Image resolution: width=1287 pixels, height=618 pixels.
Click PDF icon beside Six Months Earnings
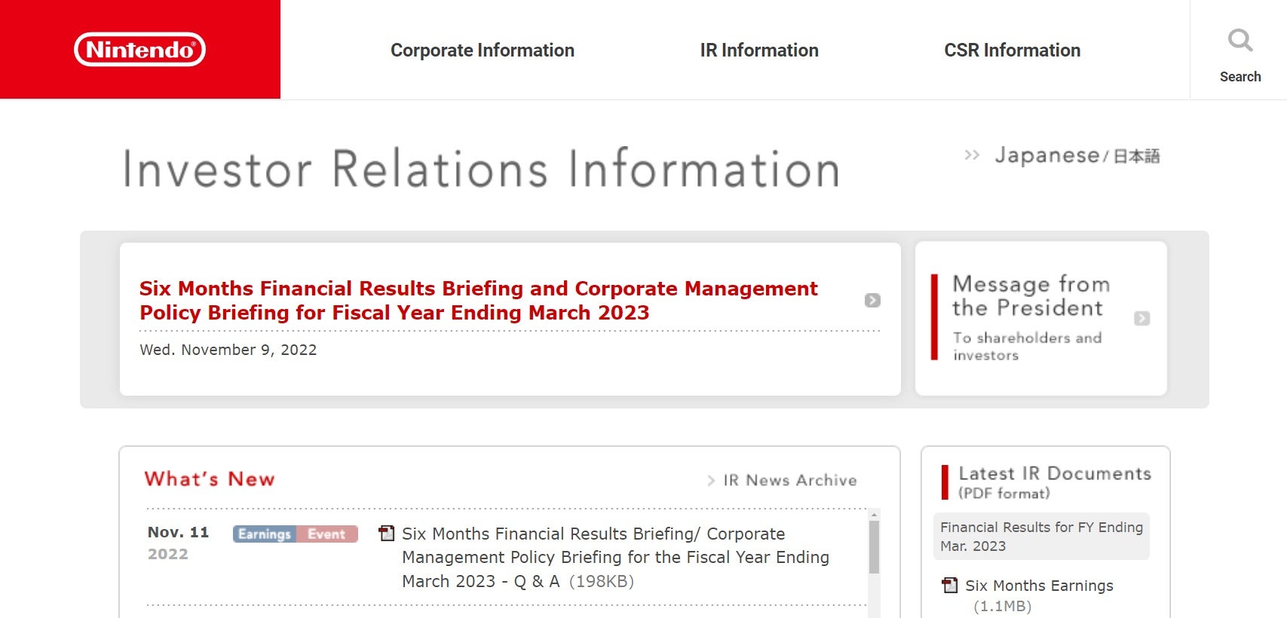pos(950,585)
